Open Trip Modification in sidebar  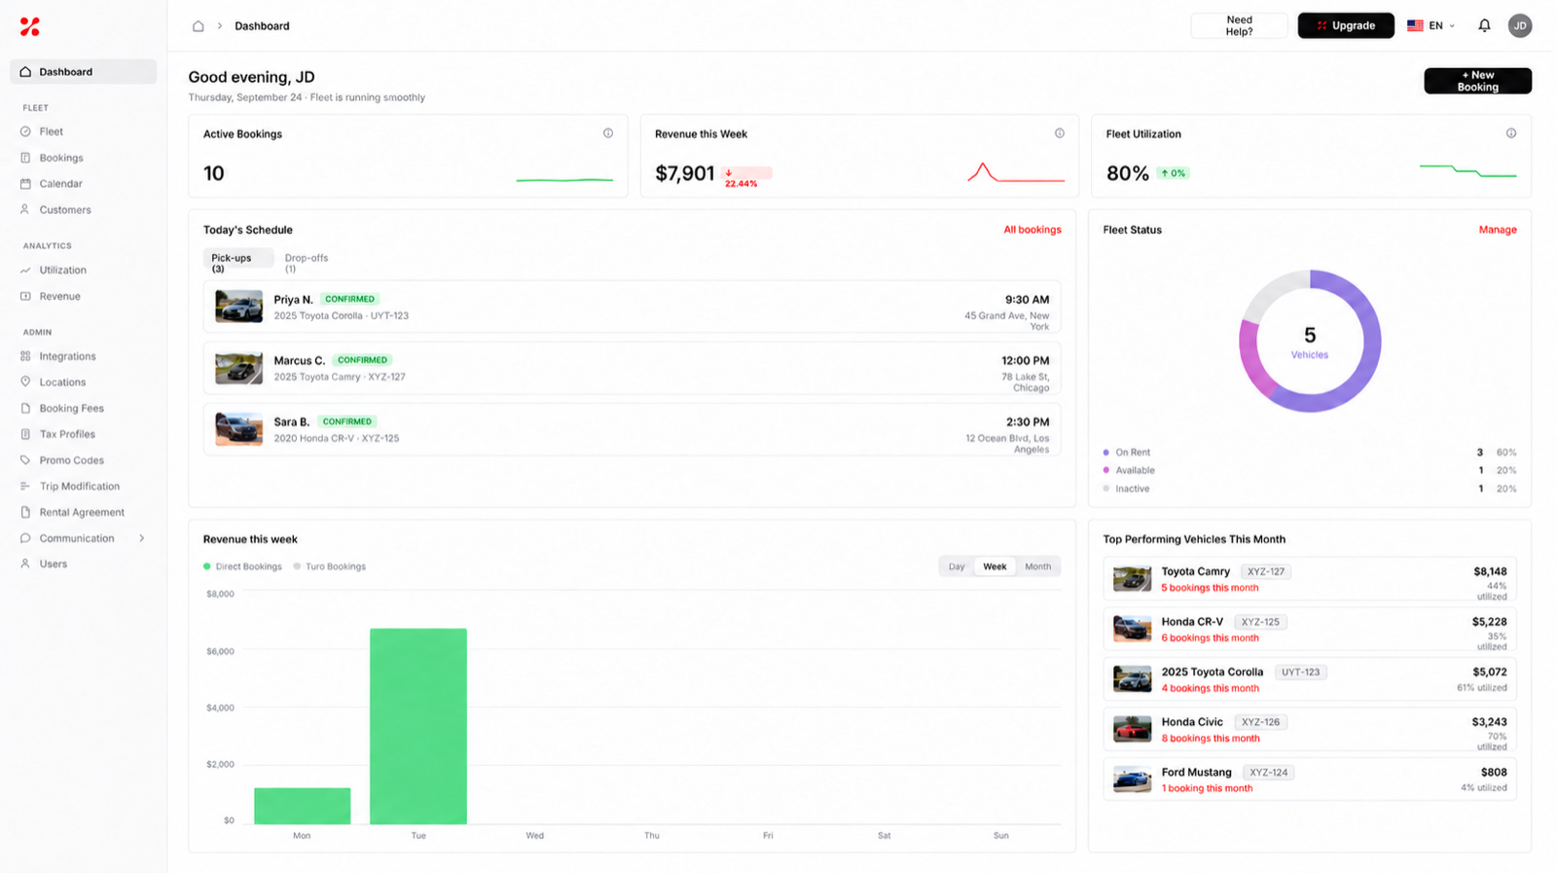pos(83,486)
